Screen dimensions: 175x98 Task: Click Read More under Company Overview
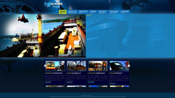coord(48,82)
